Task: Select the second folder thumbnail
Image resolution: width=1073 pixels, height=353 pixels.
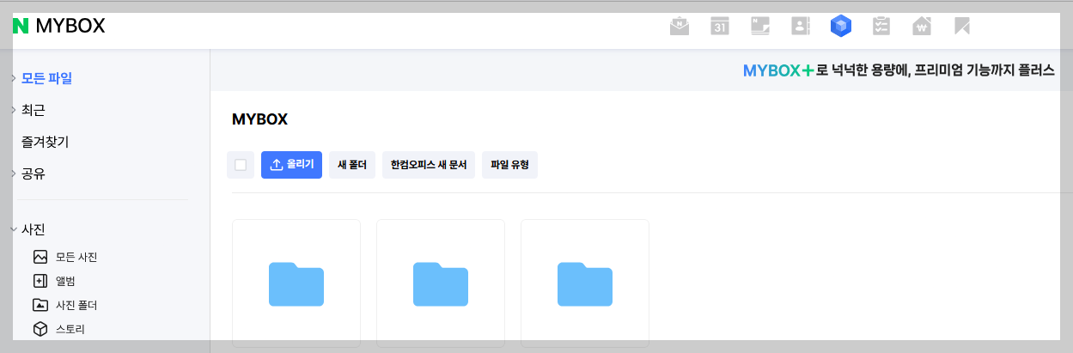Action: [441, 283]
